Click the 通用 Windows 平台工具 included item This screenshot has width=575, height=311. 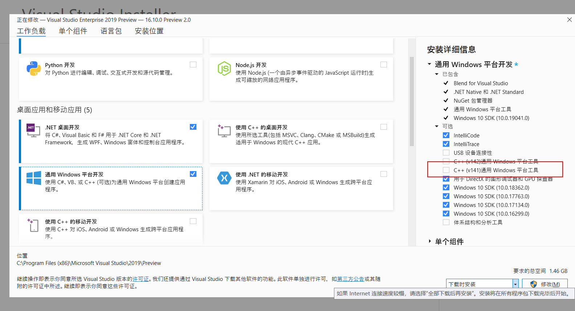(x=482, y=109)
